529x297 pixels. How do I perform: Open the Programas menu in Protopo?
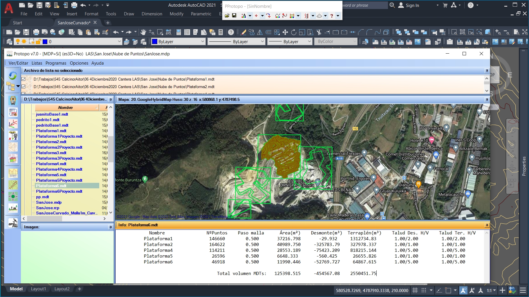tap(56, 63)
